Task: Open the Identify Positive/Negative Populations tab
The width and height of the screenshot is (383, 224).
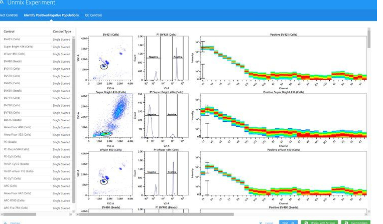Action: tap(51, 15)
